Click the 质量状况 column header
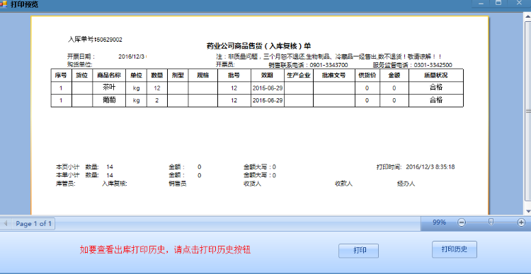This screenshot has width=531, height=274. click(436, 76)
